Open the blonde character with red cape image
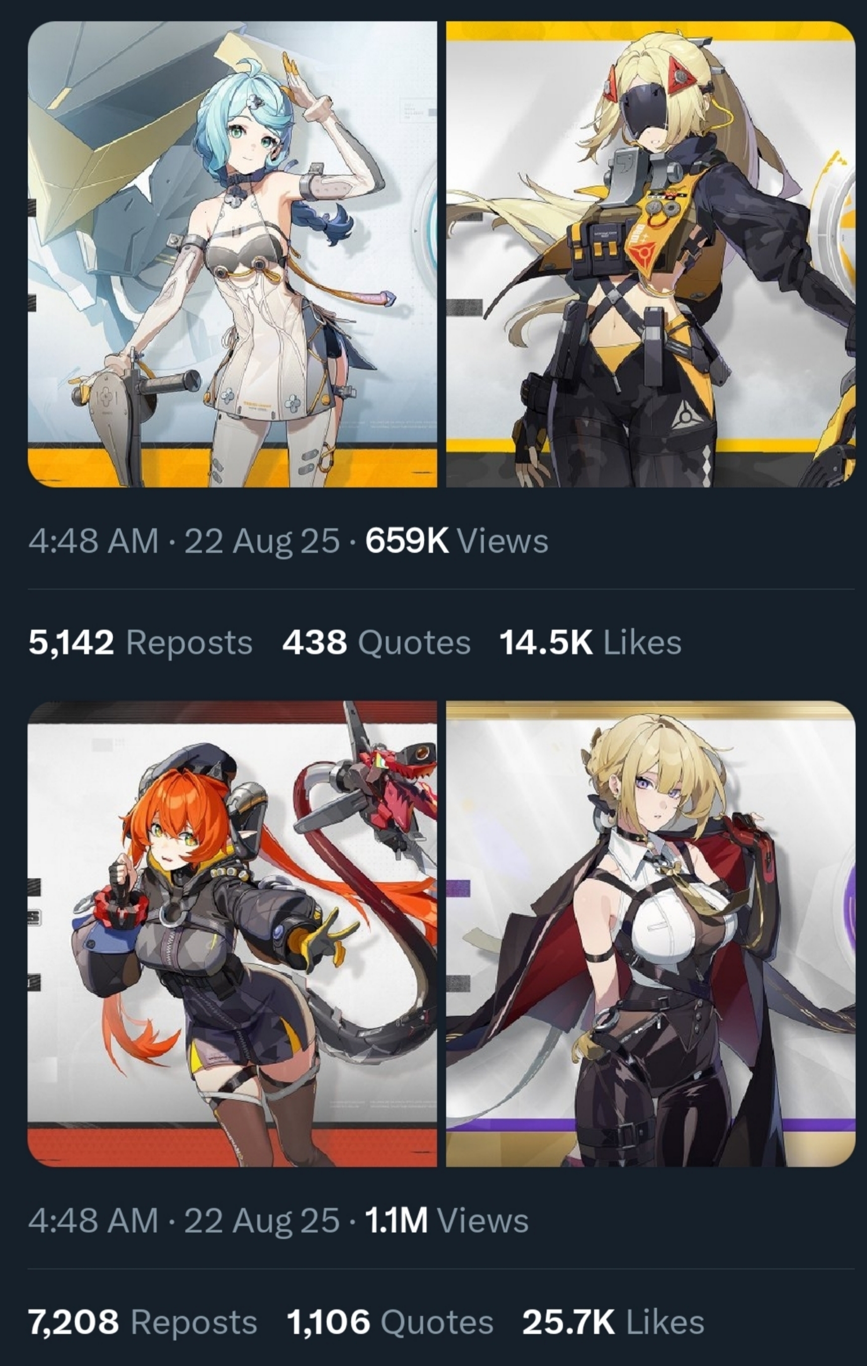The width and height of the screenshot is (867, 1366). tap(651, 933)
